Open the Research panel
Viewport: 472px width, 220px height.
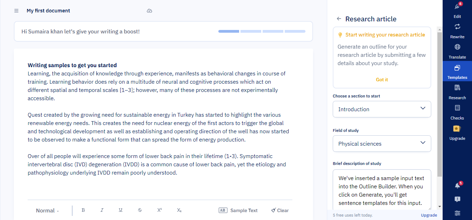[457, 92]
